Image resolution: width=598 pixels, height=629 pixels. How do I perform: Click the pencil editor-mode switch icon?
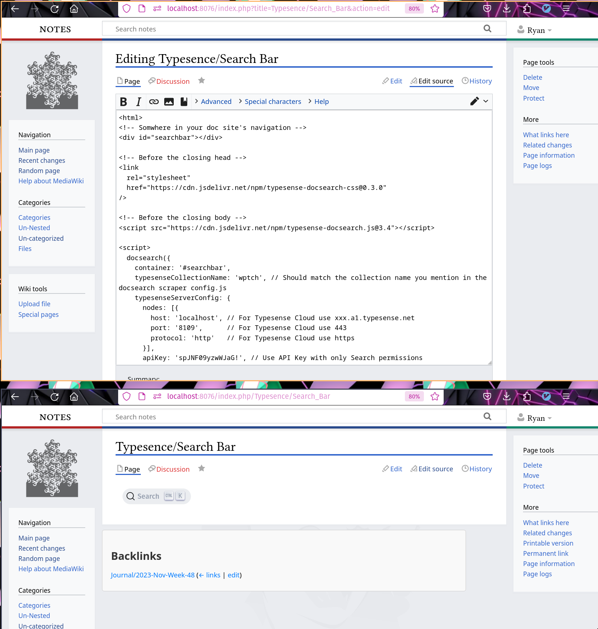(474, 101)
